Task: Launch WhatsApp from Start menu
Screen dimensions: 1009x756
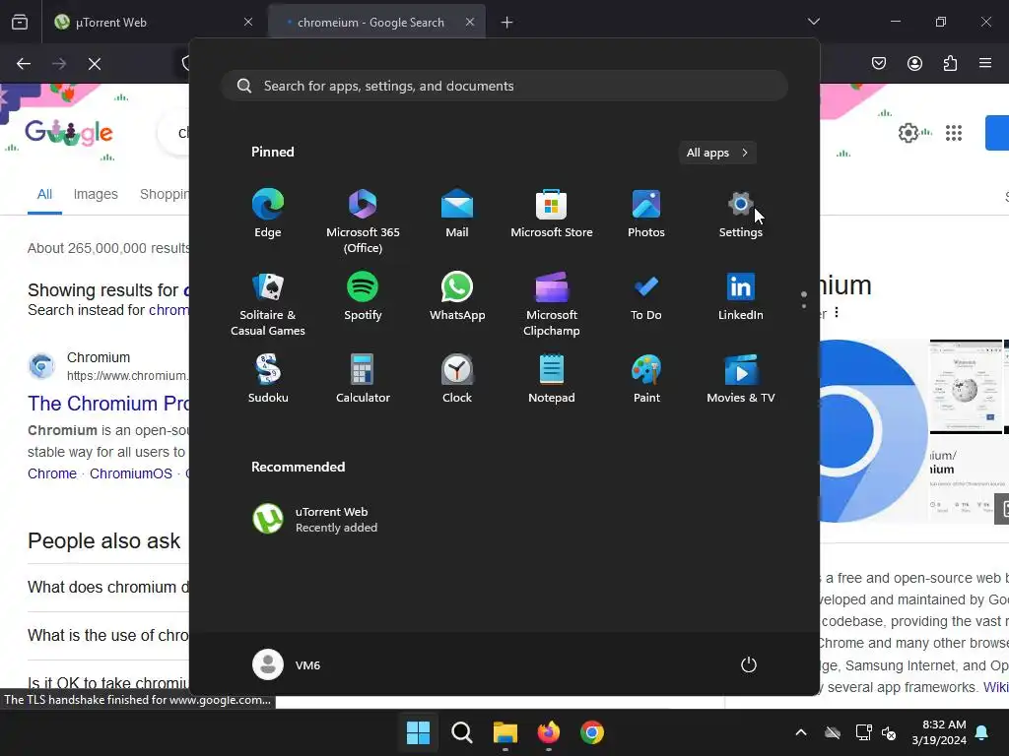Action: pyautogui.click(x=457, y=296)
